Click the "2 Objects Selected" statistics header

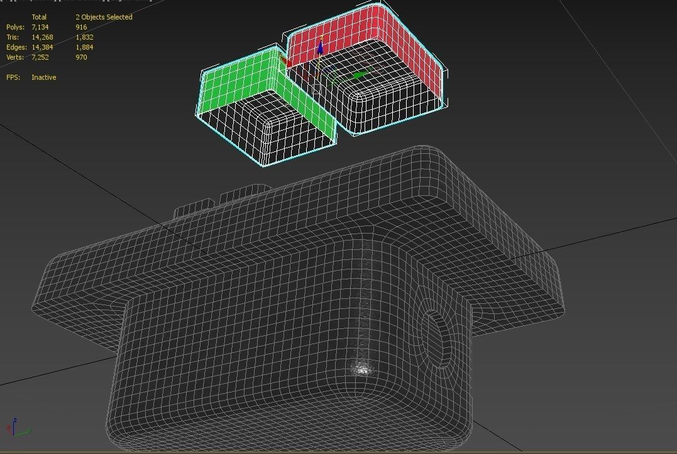104,17
